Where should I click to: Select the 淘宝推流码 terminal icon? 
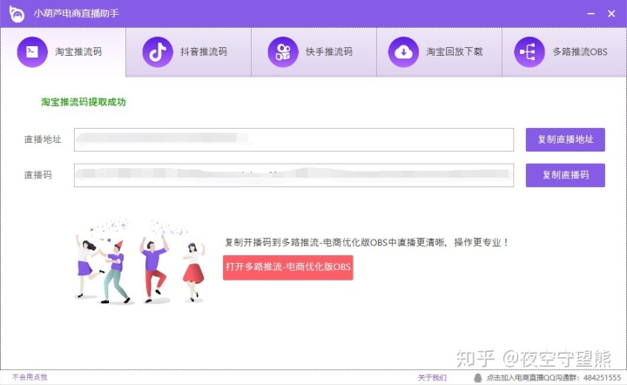coord(32,52)
